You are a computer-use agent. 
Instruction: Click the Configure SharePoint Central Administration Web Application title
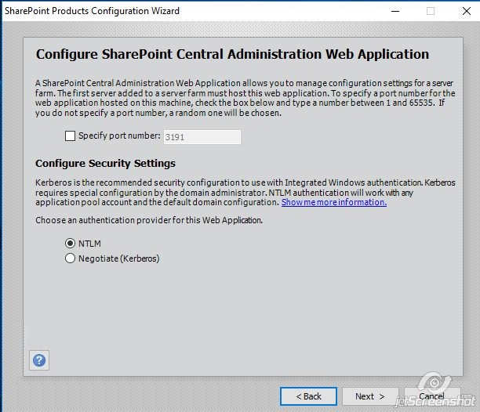tap(233, 54)
